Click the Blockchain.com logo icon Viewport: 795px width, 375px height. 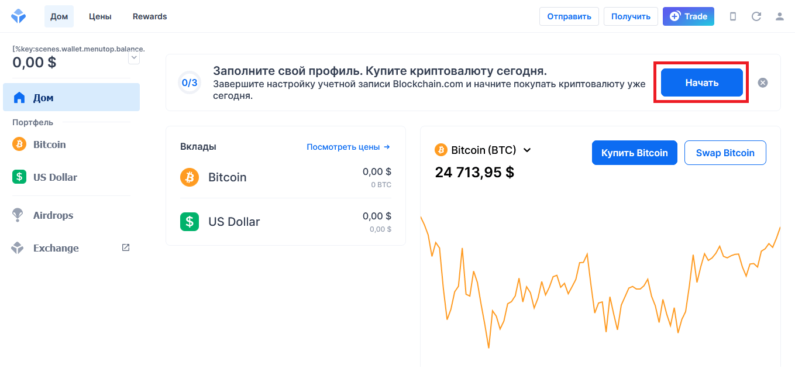[x=19, y=16]
